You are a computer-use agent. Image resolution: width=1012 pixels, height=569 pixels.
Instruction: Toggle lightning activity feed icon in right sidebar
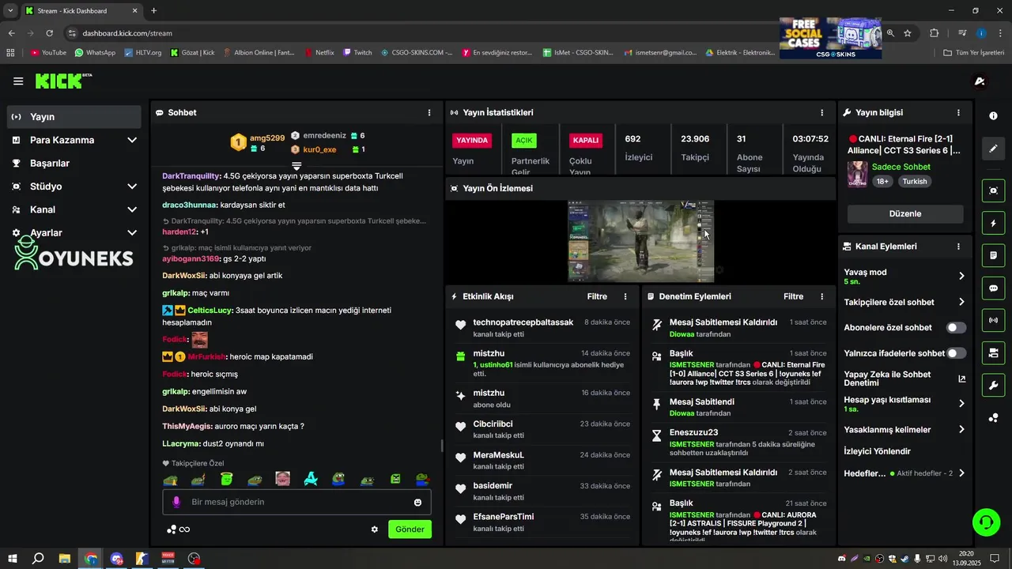pos(993,223)
